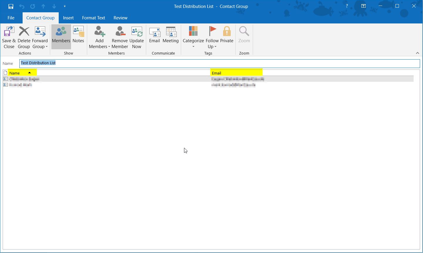
Task: Select the Update Now icon
Action: (x=137, y=37)
